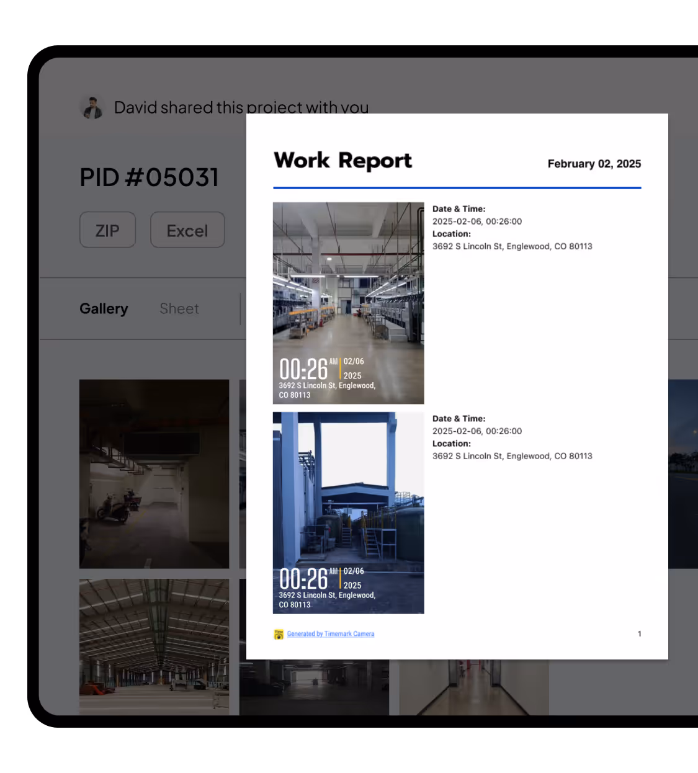Viewport: 698px width, 773px height.
Task: Select the Gallery tab
Action: pyautogui.click(x=104, y=308)
